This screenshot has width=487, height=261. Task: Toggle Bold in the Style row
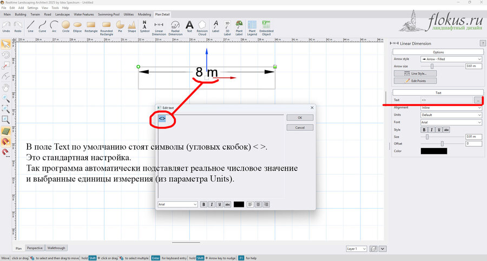[x=424, y=130]
